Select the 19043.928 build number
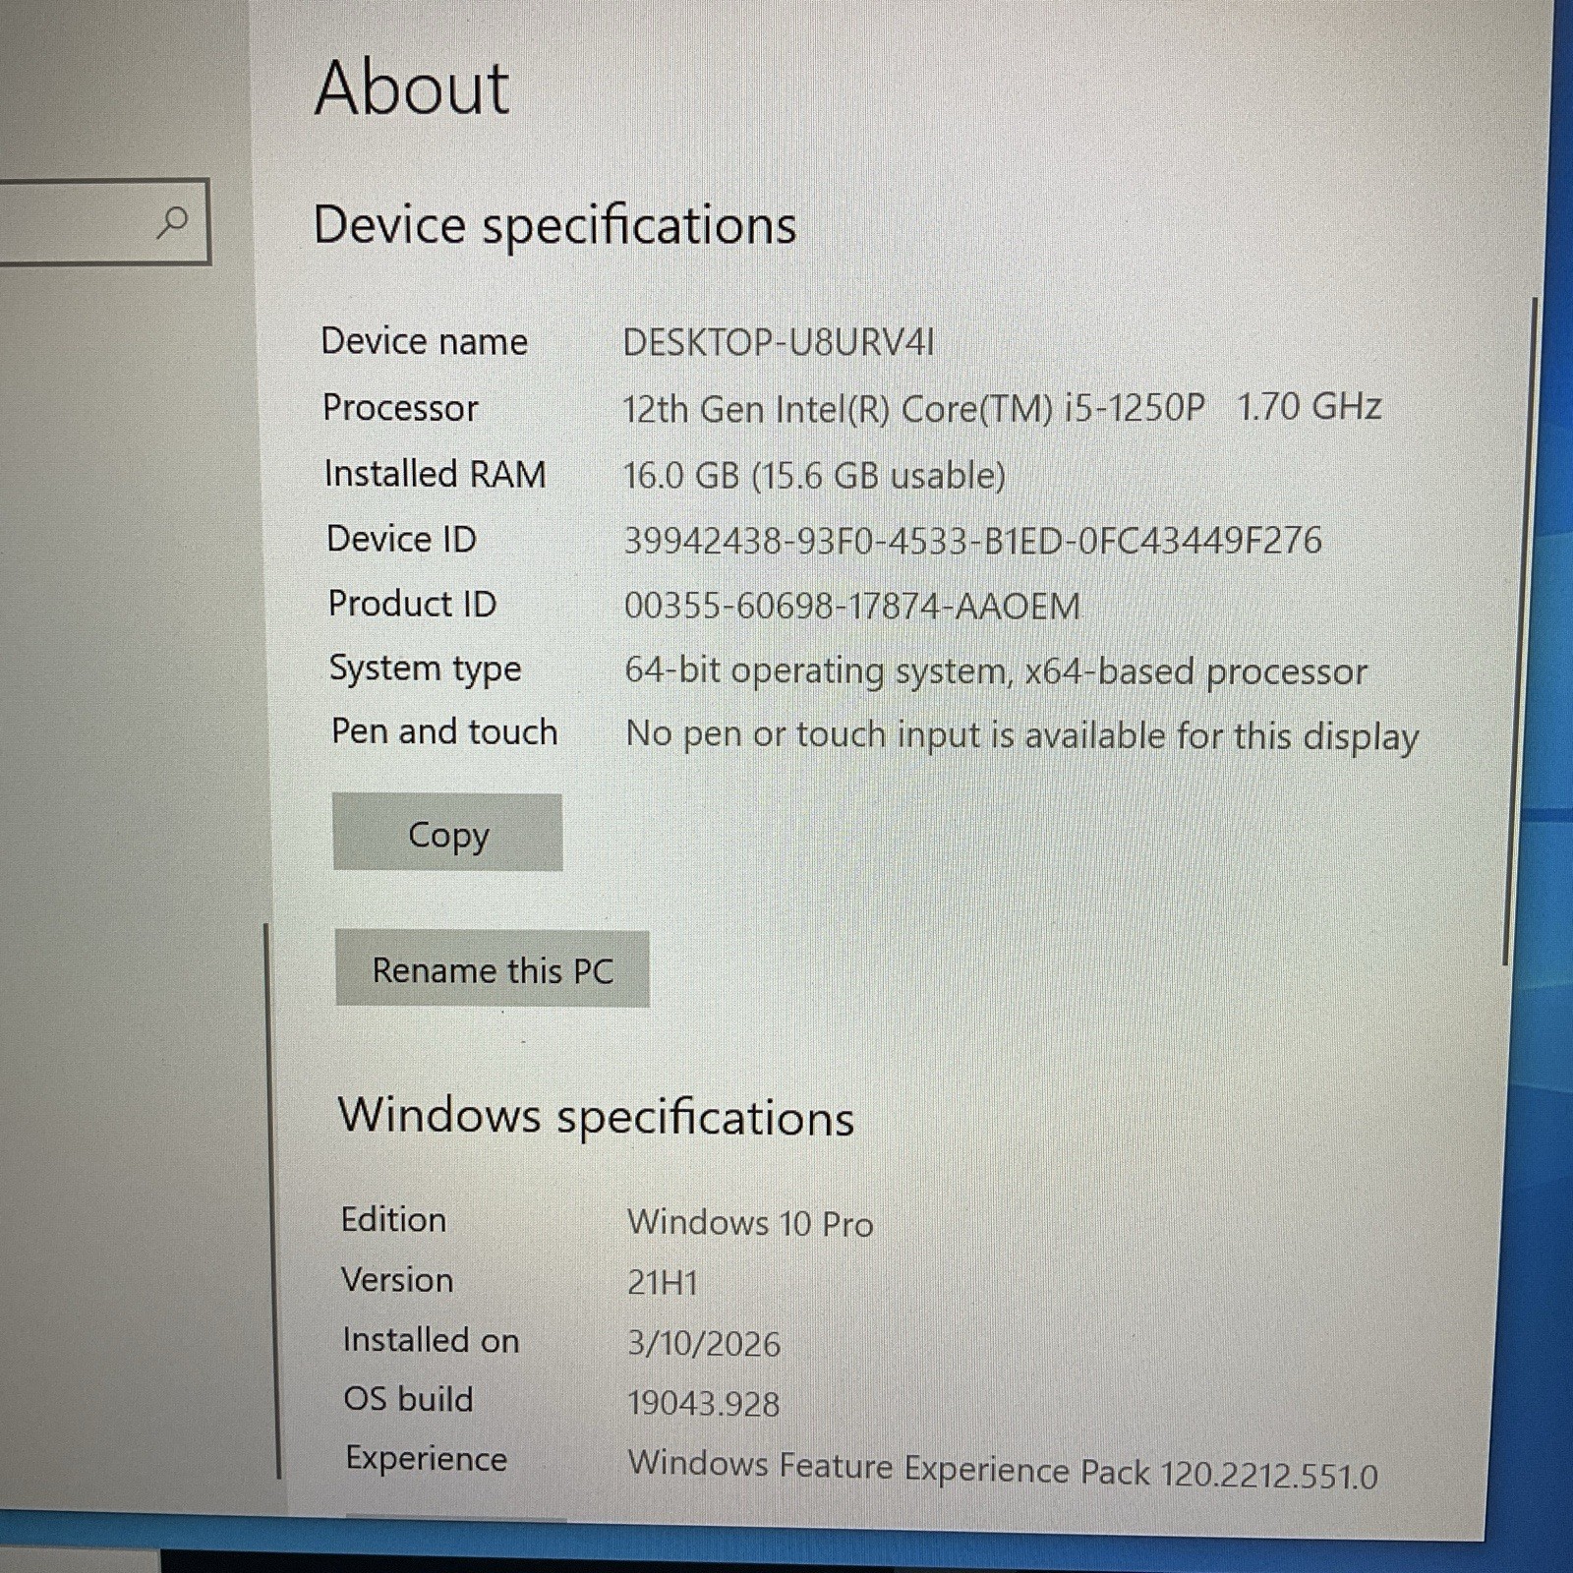This screenshot has width=1573, height=1573. click(704, 1403)
